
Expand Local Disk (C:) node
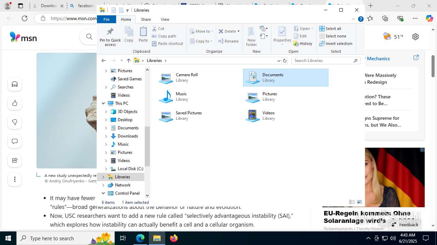(x=106, y=169)
